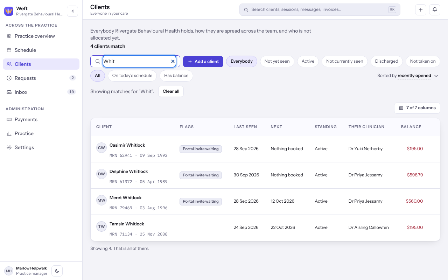Filter by Not currently seen
448x280 pixels.
(x=345, y=61)
